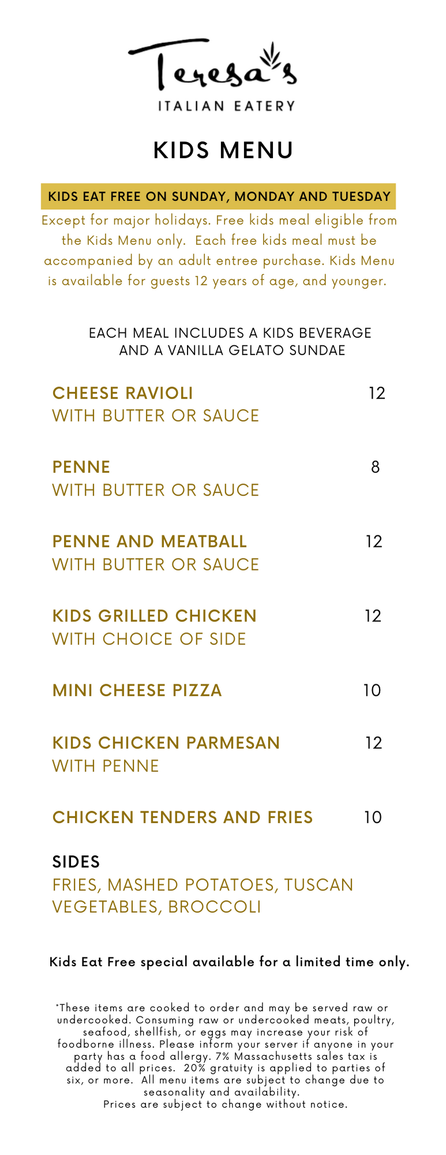Click the kids beverage and sundae note
Image resolution: width=446 pixels, height=1155 pixels.
point(230,342)
